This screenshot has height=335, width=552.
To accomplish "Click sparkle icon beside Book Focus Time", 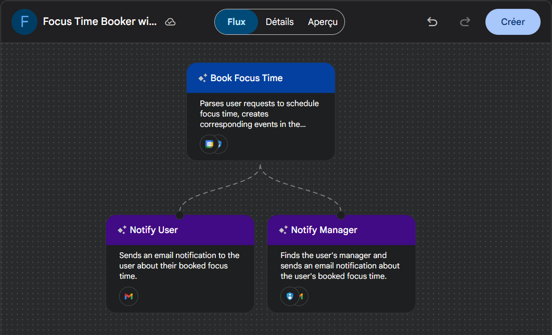I will click(x=203, y=78).
